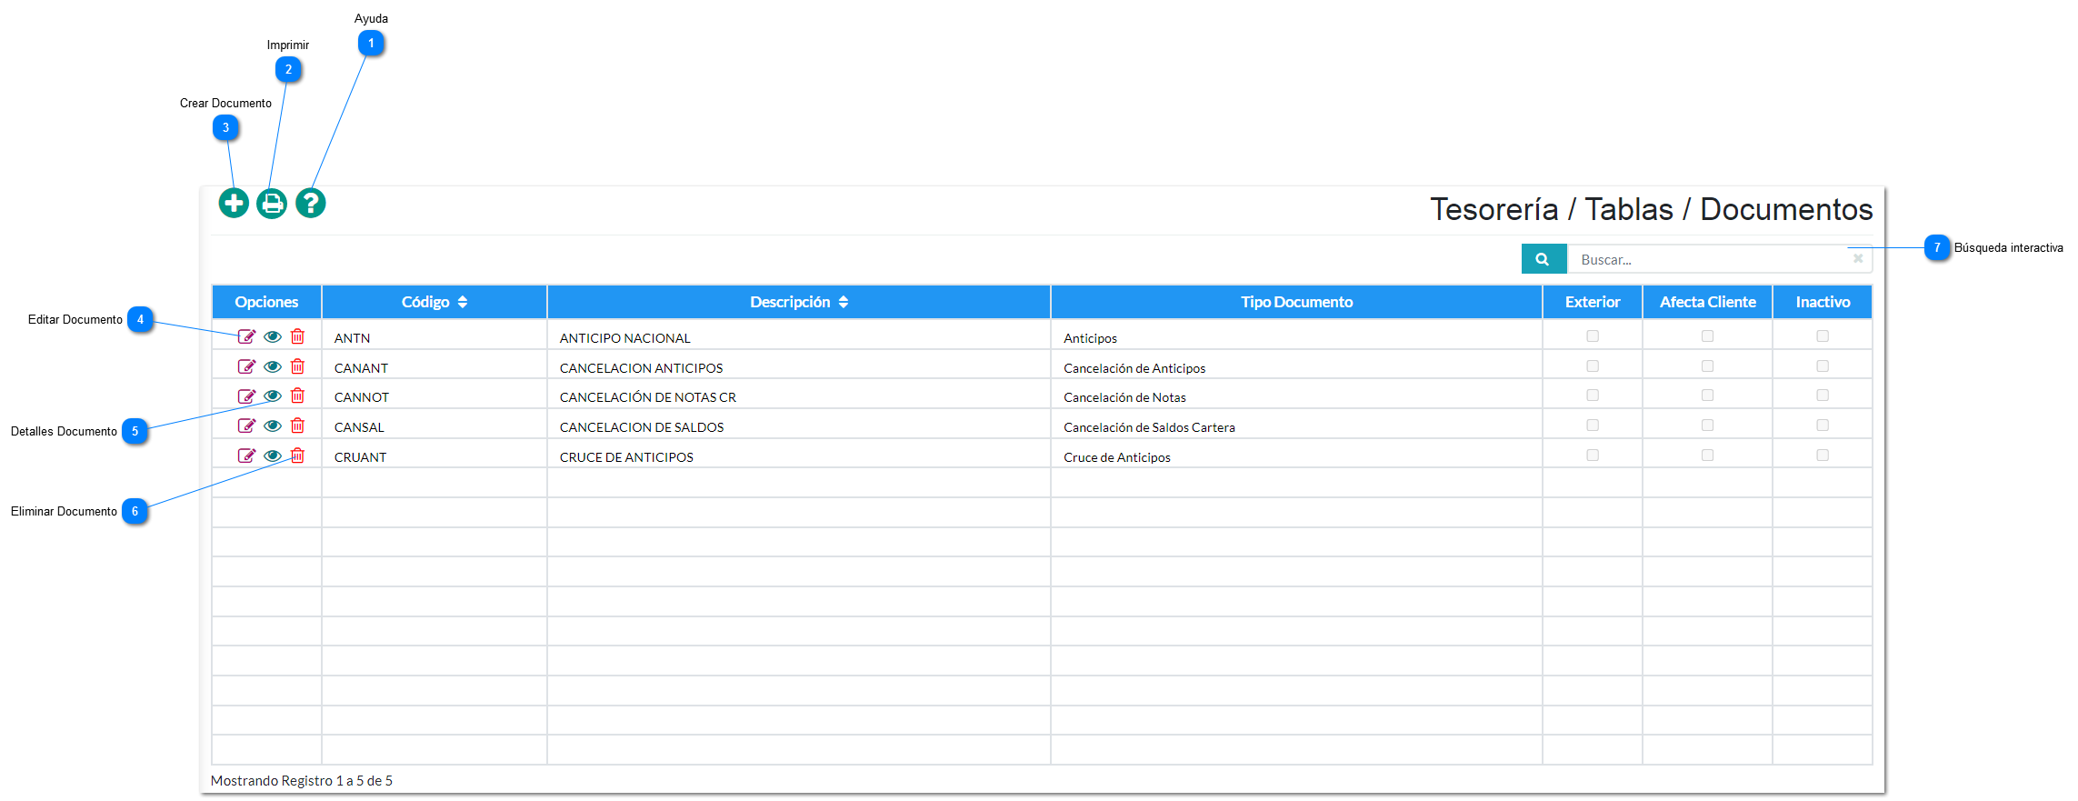Toggle Exterior checkbox for CANNOT row
The width and height of the screenshot is (2078, 801).
(x=1593, y=395)
